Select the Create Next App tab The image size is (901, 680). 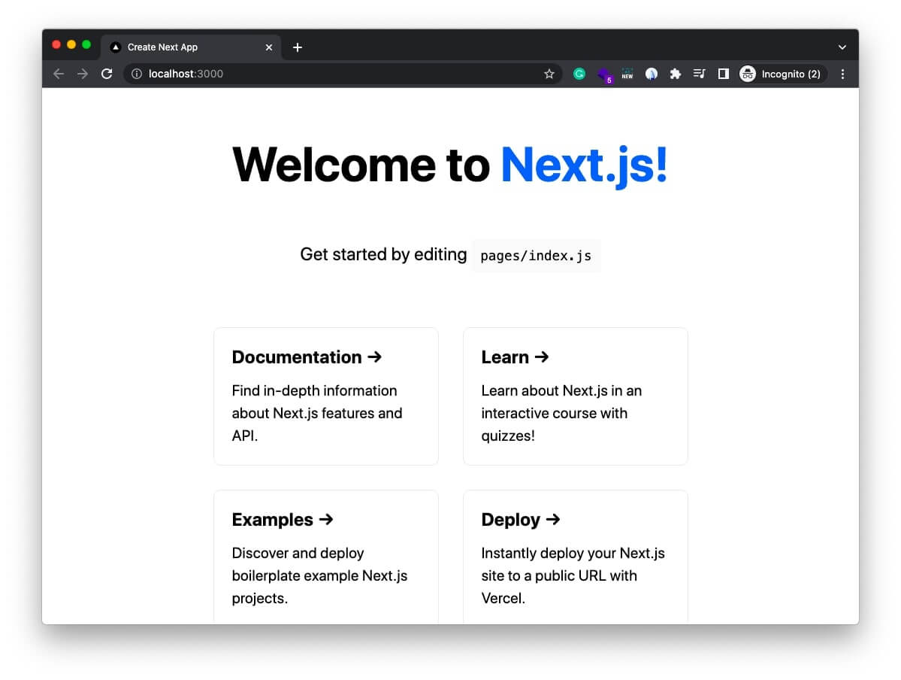pyautogui.click(x=191, y=47)
